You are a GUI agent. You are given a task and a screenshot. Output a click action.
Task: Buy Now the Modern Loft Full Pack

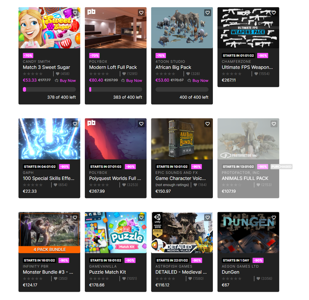pyautogui.click(x=131, y=81)
